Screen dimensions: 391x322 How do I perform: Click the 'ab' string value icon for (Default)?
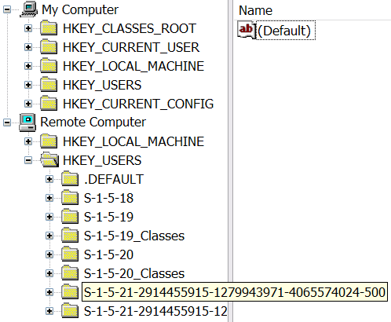click(247, 30)
